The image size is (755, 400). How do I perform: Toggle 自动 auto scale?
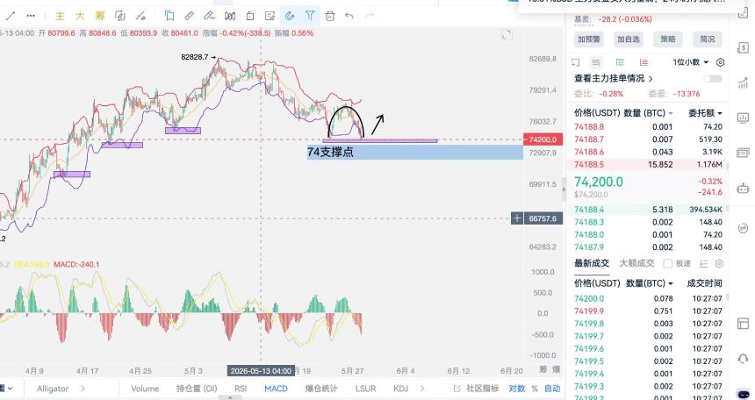552,389
